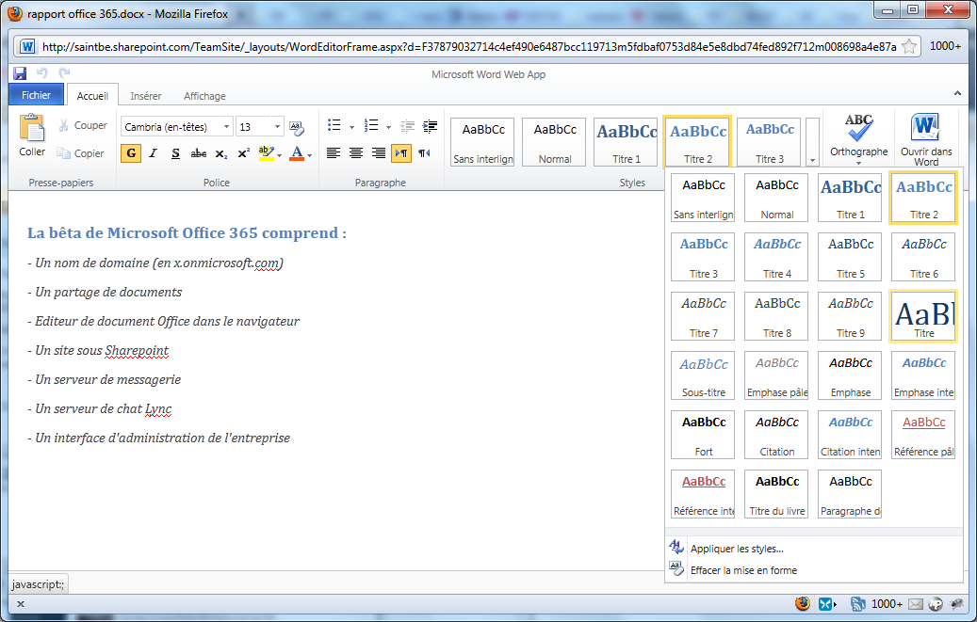977x622 pixels.
Task: Open the highlight color dropdown arrow
Action: coord(279,155)
